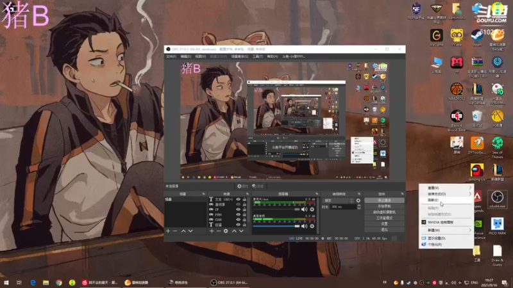Image resolution: width=513 pixels, height=288 pixels.
Task: Select the Among Us desktop icon
Action: pyautogui.click(x=477, y=172)
